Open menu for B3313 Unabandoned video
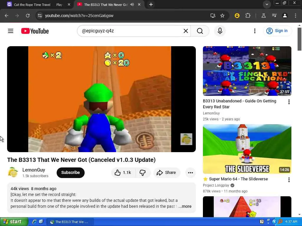Screen dimensions: 302x226 tap(289, 102)
